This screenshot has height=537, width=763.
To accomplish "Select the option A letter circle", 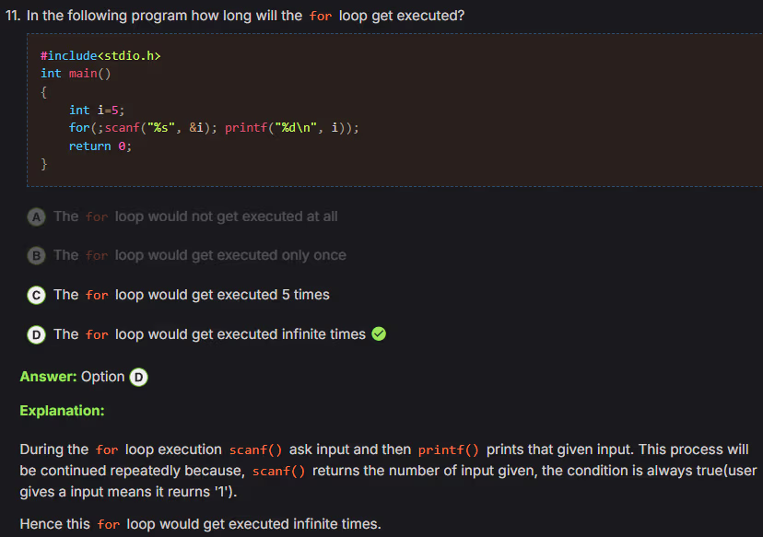I will [x=36, y=216].
